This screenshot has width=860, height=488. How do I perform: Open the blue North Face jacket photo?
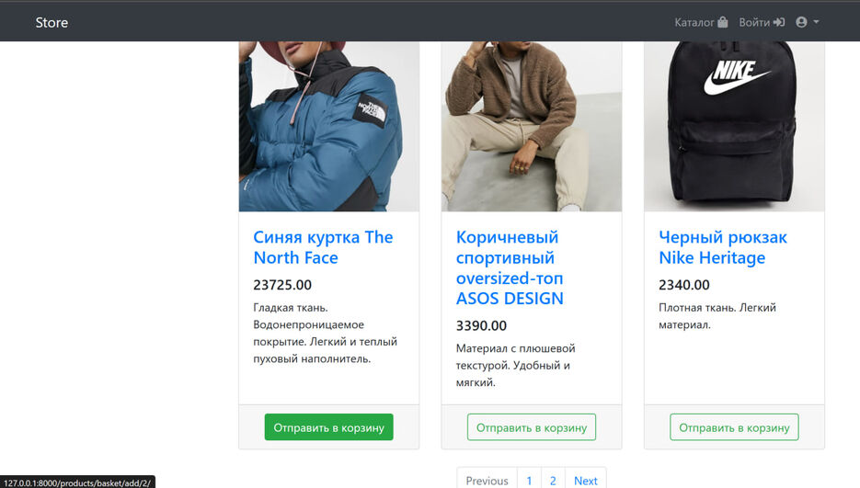[x=329, y=127]
